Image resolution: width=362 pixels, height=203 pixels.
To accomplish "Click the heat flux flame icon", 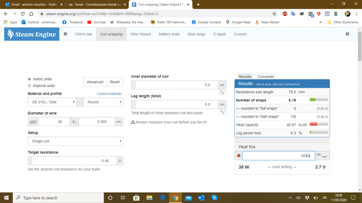I will [x=239, y=156].
